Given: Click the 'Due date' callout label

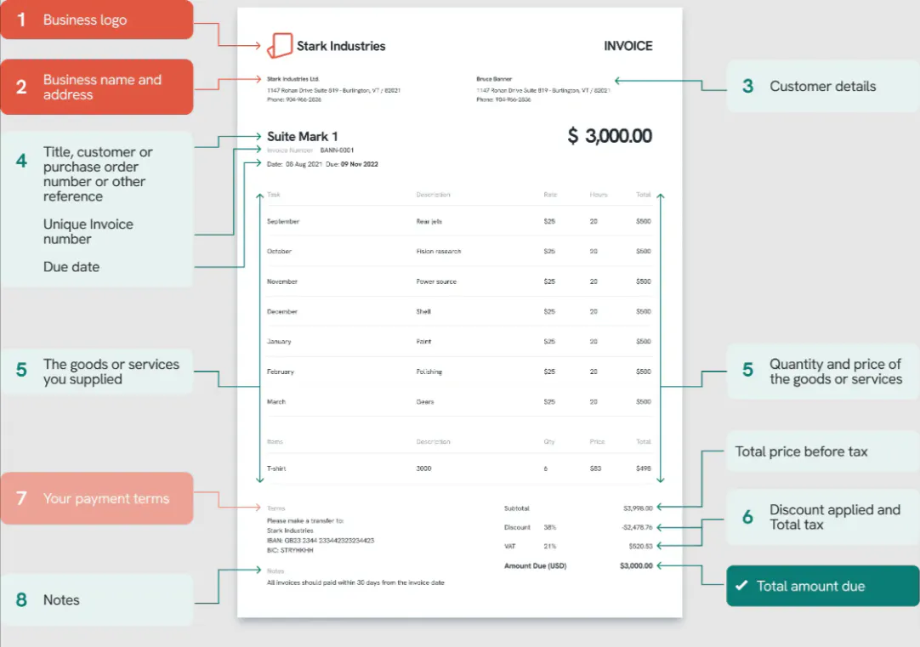Looking at the screenshot, I should (71, 267).
